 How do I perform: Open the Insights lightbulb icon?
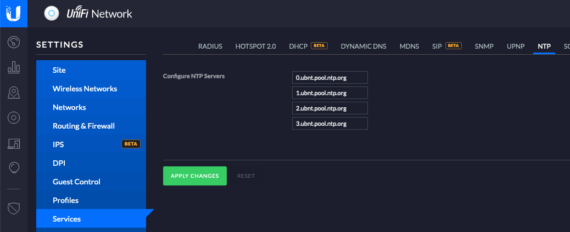(x=14, y=168)
